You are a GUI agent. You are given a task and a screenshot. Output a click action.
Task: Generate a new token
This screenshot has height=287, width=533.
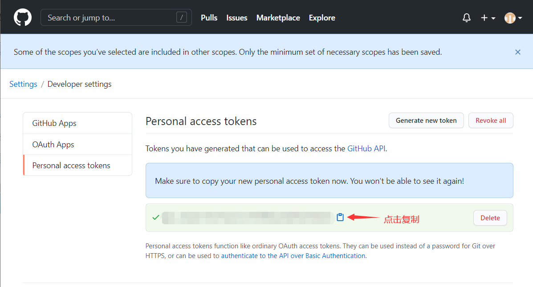[x=426, y=120]
